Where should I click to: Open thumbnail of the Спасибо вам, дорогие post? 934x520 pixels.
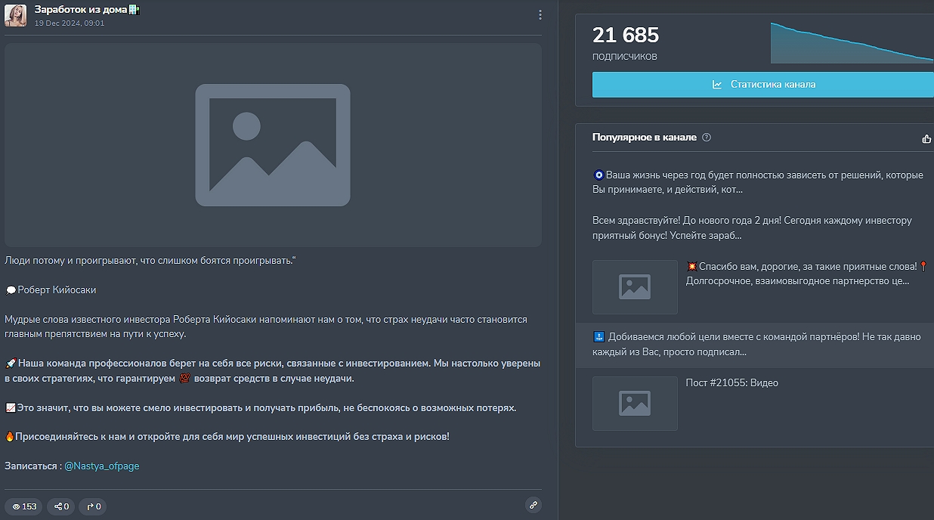635,287
